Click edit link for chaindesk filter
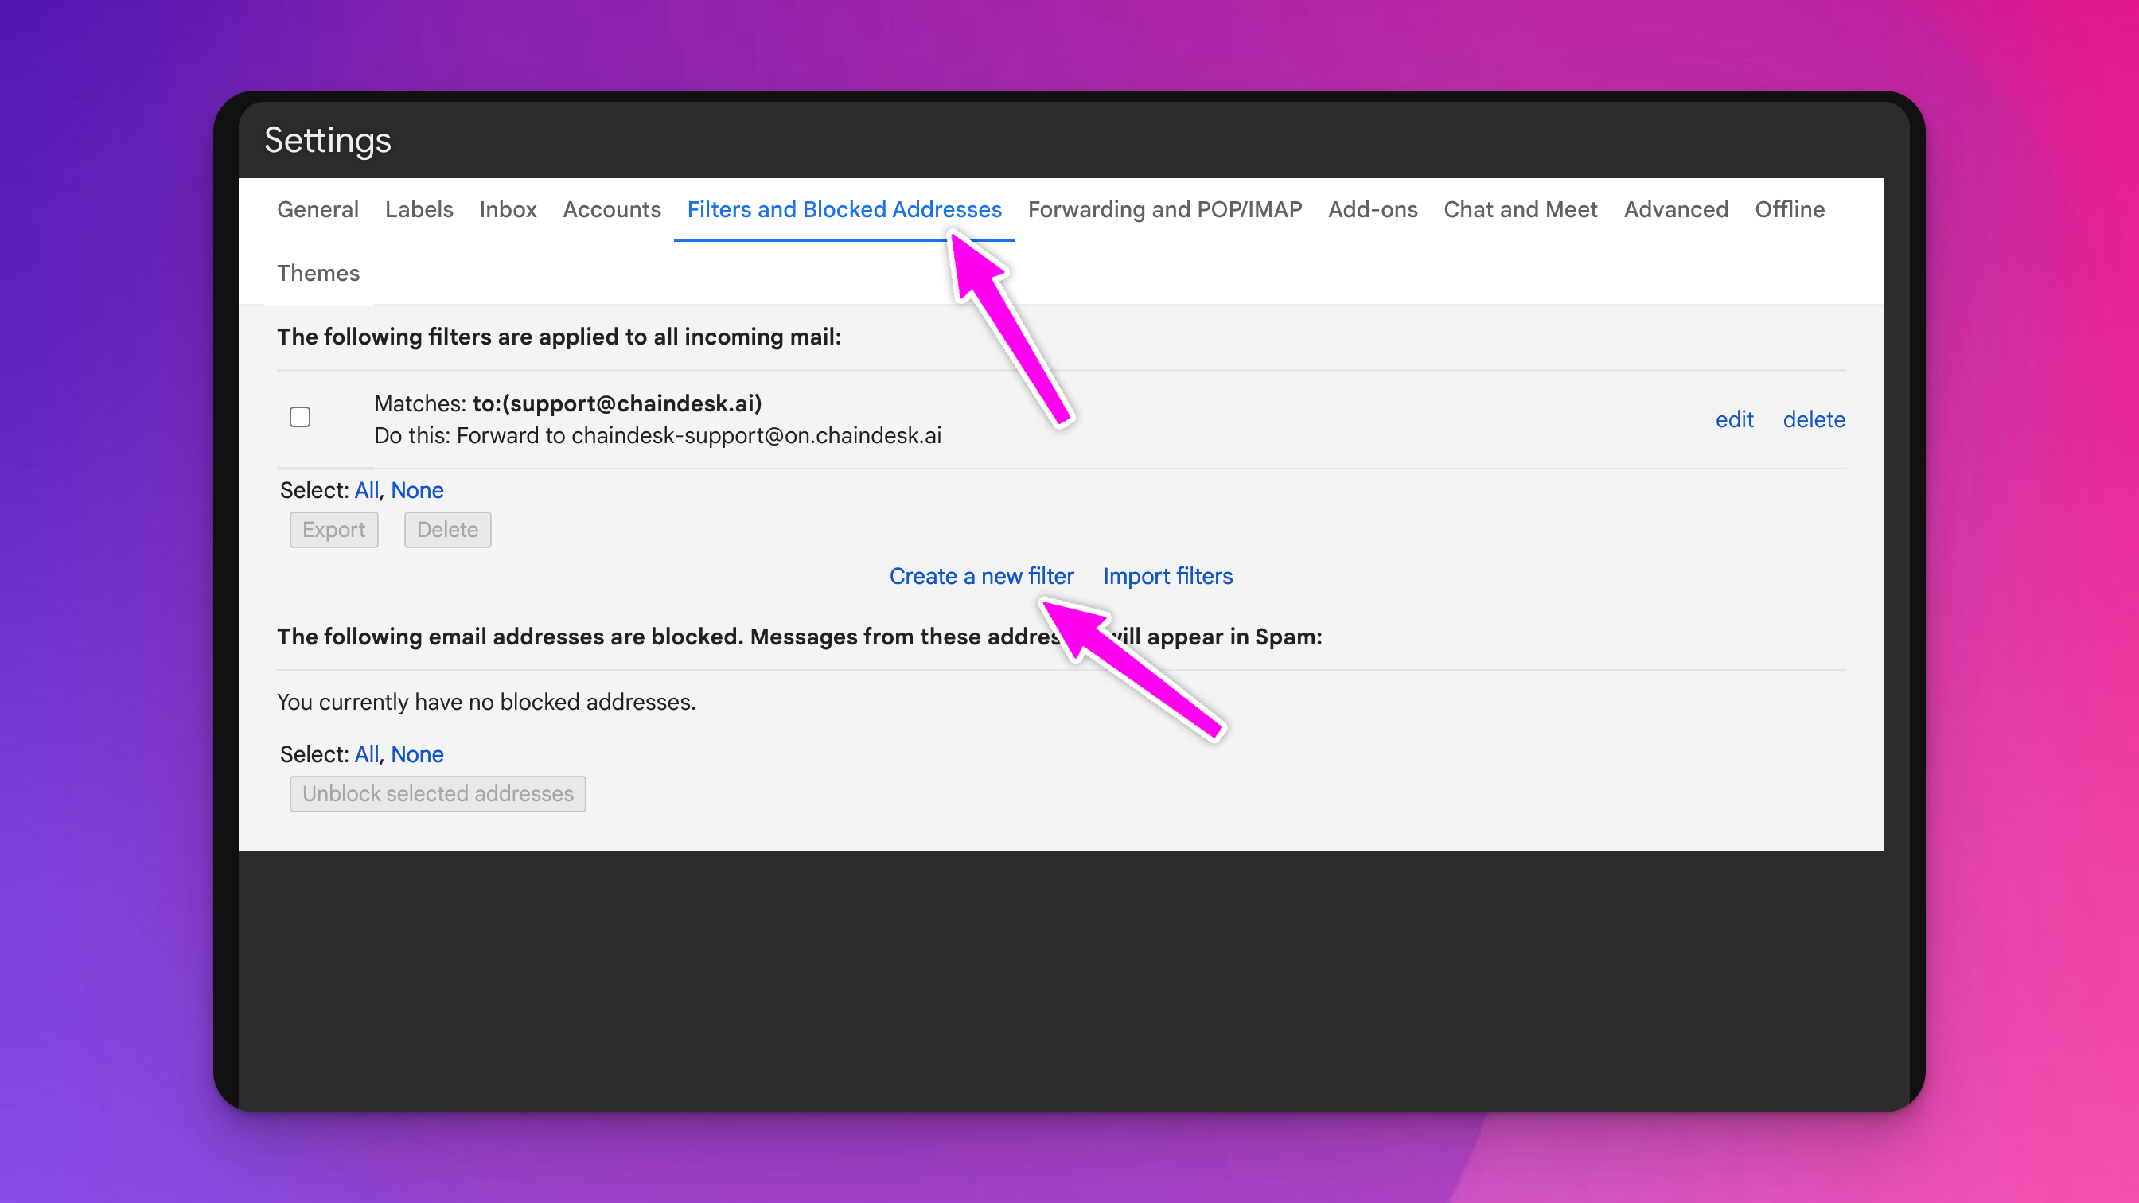2139x1203 pixels. pyautogui.click(x=1734, y=419)
